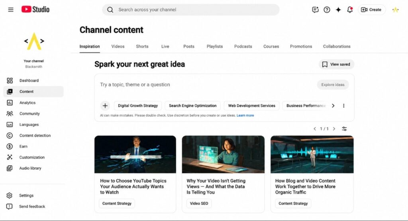Click the Dashboard grid icon
Viewport: 408px width, 221px height.
pos(10,81)
